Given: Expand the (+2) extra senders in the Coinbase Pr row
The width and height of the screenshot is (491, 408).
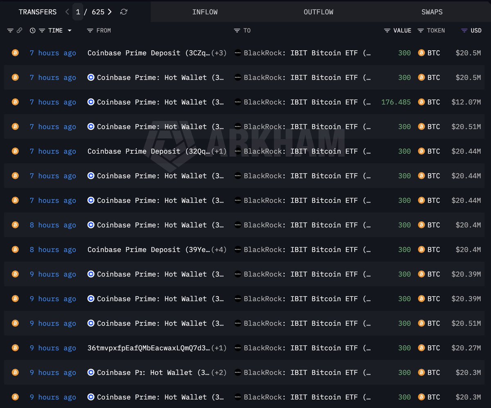Looking at the screenshot, I should 219,372.
